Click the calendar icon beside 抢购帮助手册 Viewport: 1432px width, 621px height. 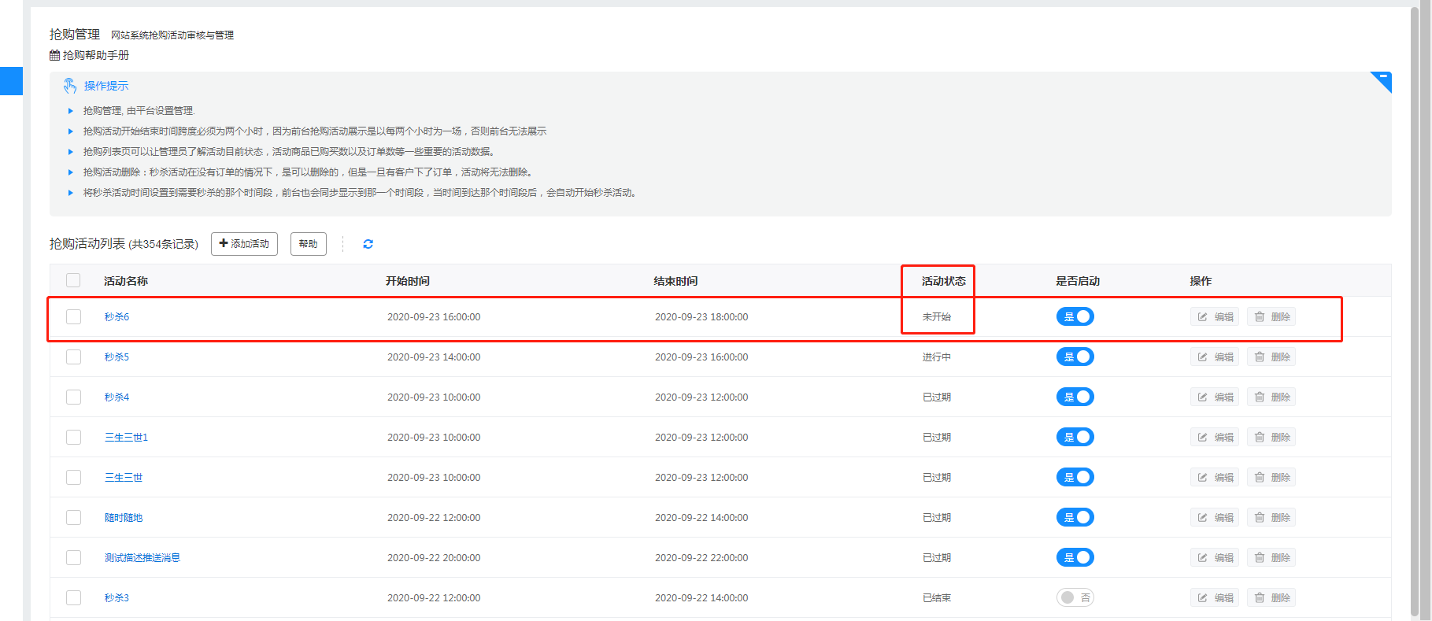(54, 55)
